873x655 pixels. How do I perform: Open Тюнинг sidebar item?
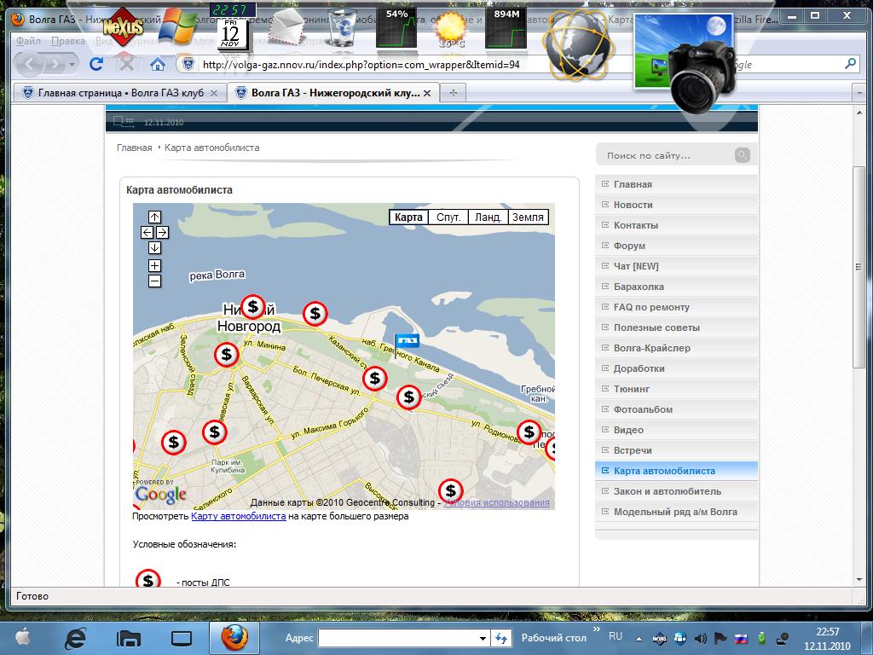(x=676, y=389)
